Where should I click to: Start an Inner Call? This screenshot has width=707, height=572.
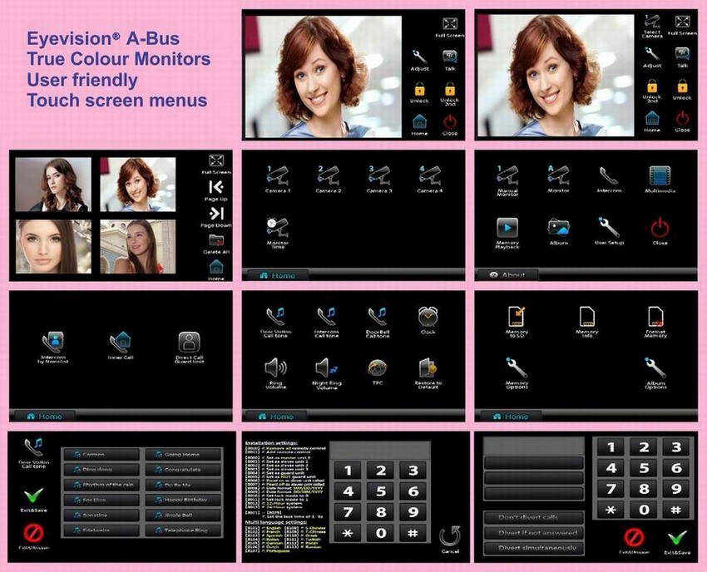121,343
